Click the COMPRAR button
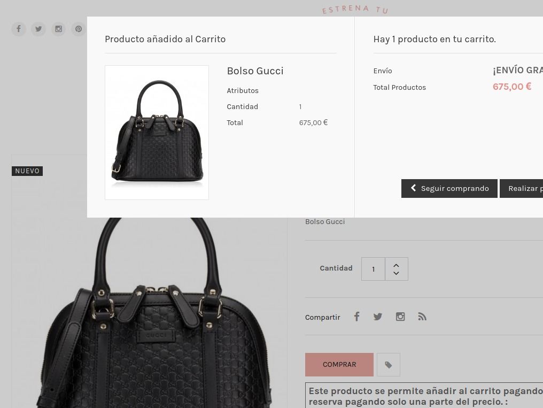Viewport: 543px width, 408px height. pos(339,365)
